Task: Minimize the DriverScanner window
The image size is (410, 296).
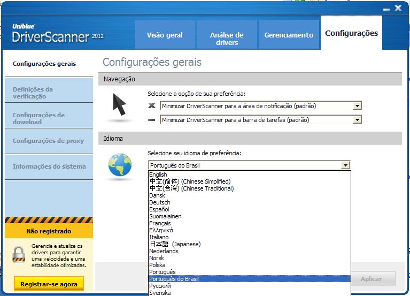Action: 386,10
